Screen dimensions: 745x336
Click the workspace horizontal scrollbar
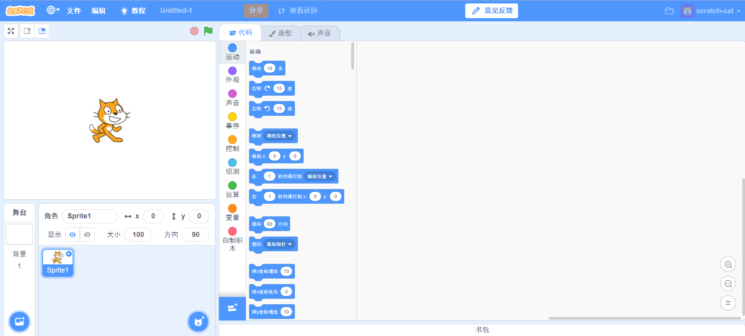coord(645,318)
